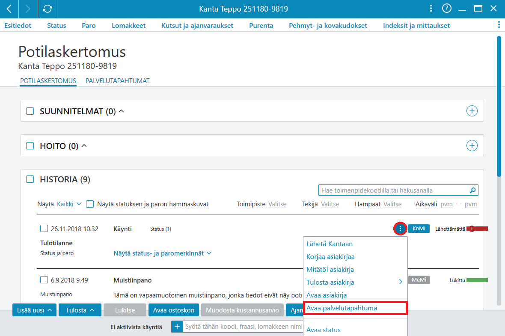Open the Lisää uusi button menu
Screen dimensions: 505x336
point(35,310)
